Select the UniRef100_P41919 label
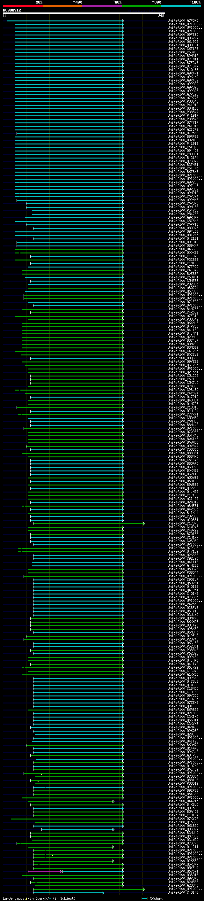Screen dimensions: 204x901 (x=183, y=105)
